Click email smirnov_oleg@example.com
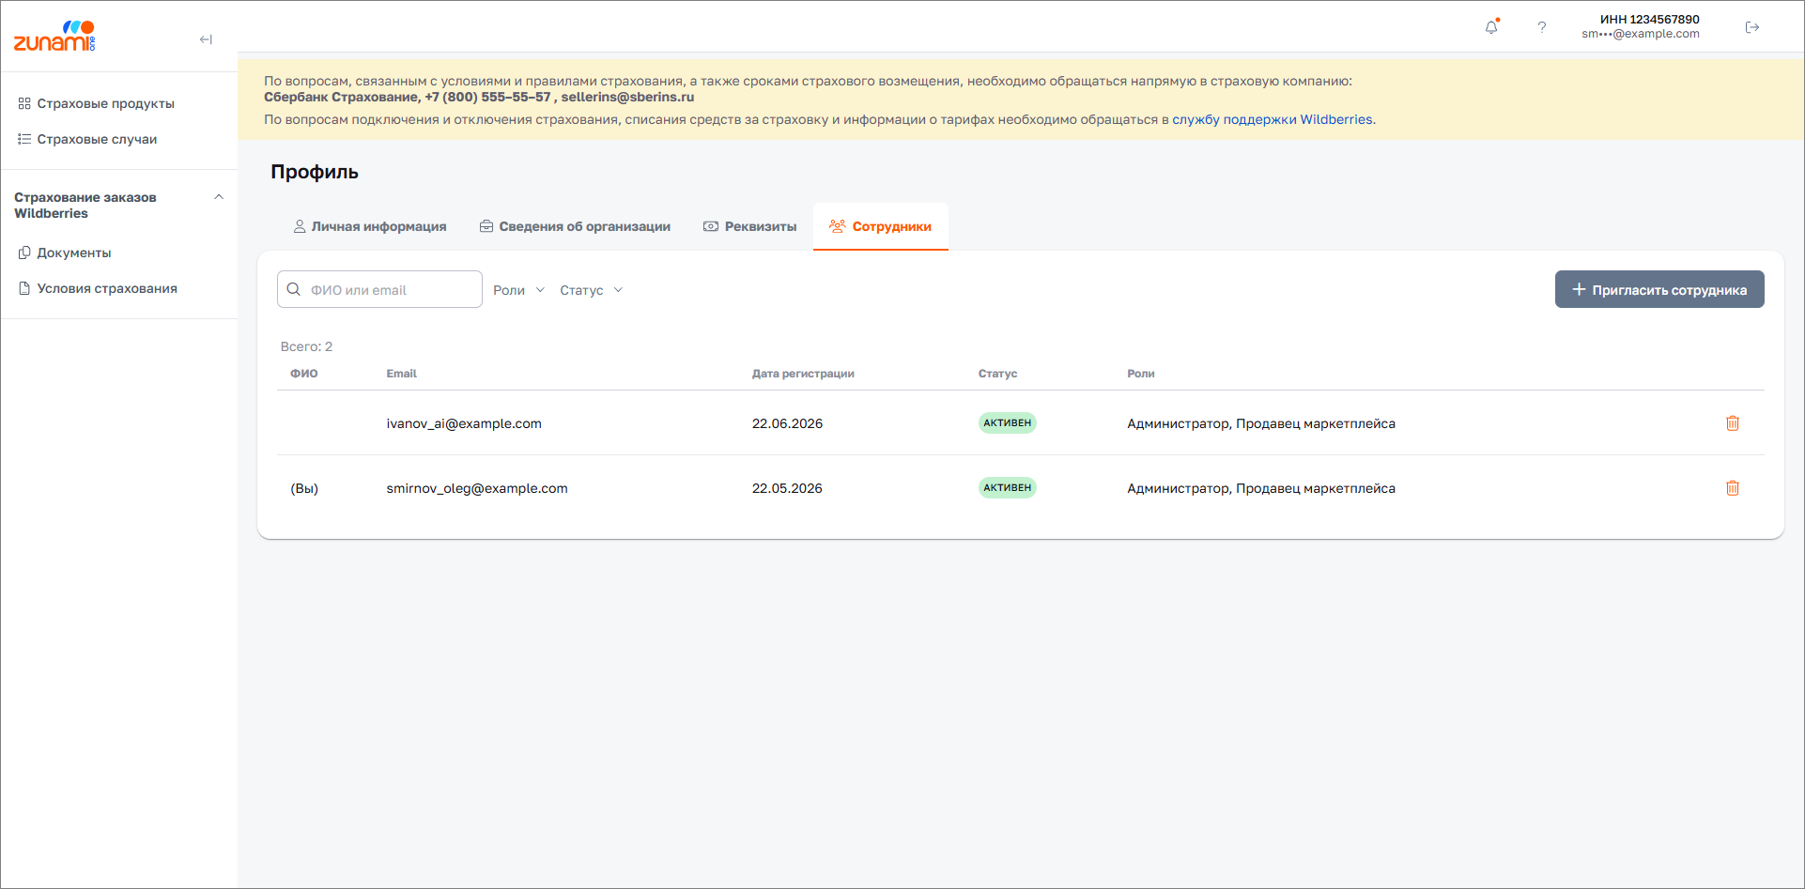 pos(477,488)
